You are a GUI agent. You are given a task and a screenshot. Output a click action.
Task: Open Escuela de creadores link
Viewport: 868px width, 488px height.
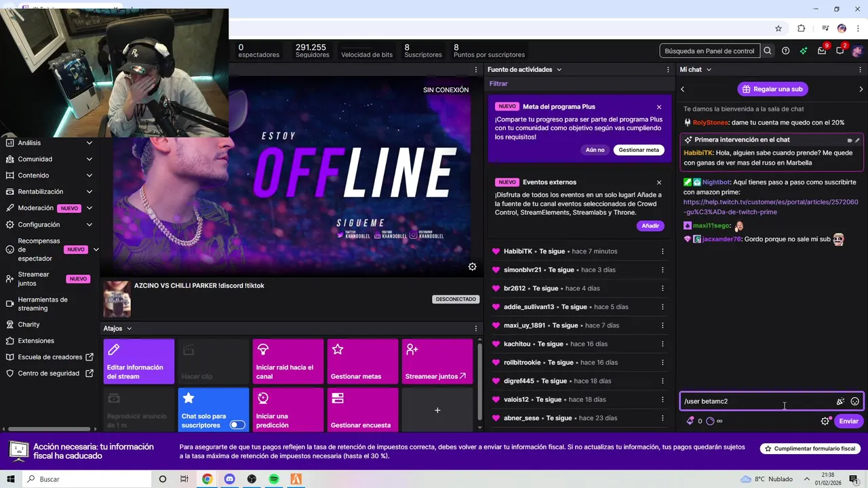[48, 357]
